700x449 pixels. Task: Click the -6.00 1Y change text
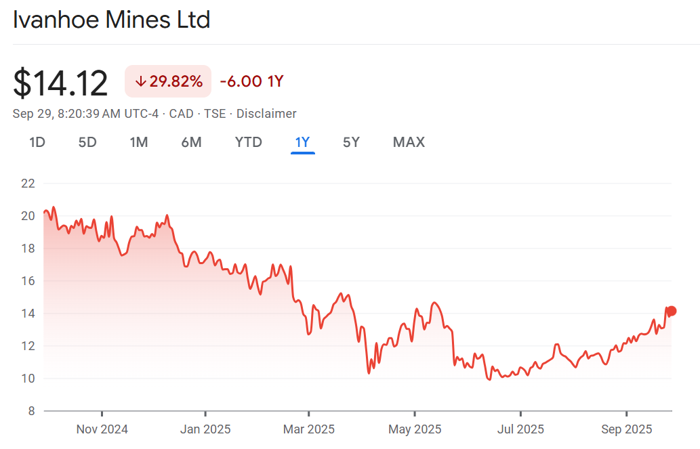pyautogui.click(x=251, y=82)
